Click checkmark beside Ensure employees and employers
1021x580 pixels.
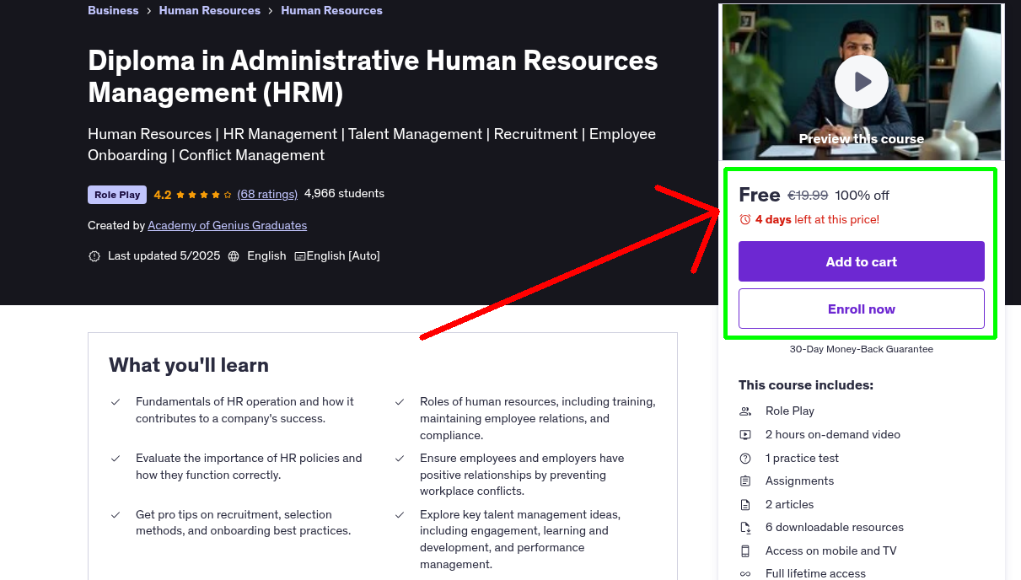pos(400,459)
